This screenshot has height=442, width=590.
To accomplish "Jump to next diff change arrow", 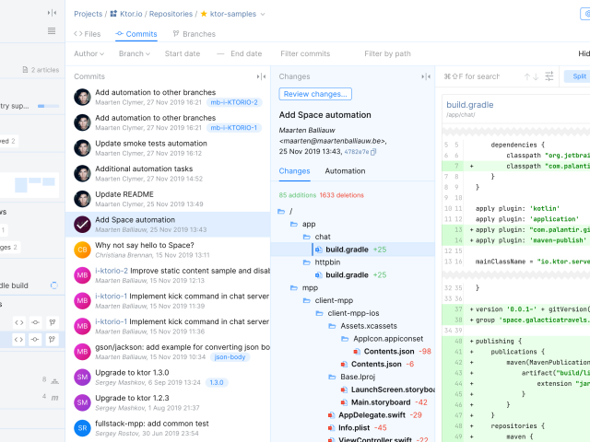I will [x=536, y=76].
